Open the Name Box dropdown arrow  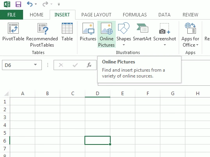pyautogui.click(x=35, y=65)
